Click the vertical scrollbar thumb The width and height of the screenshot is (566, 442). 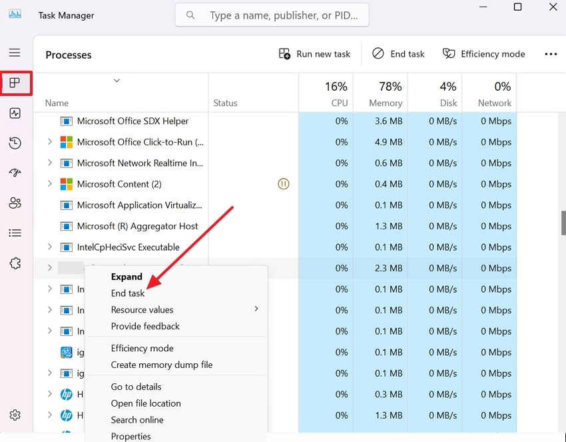[563, 223]
